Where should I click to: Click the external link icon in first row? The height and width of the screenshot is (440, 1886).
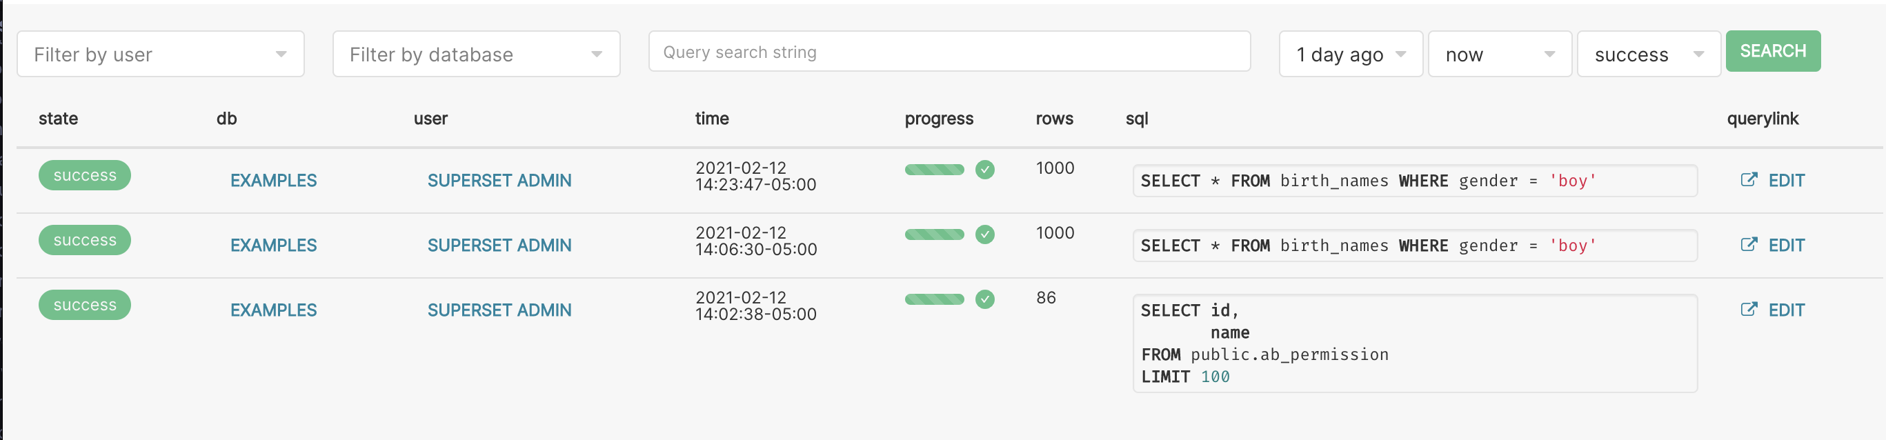click(1748, 180)
